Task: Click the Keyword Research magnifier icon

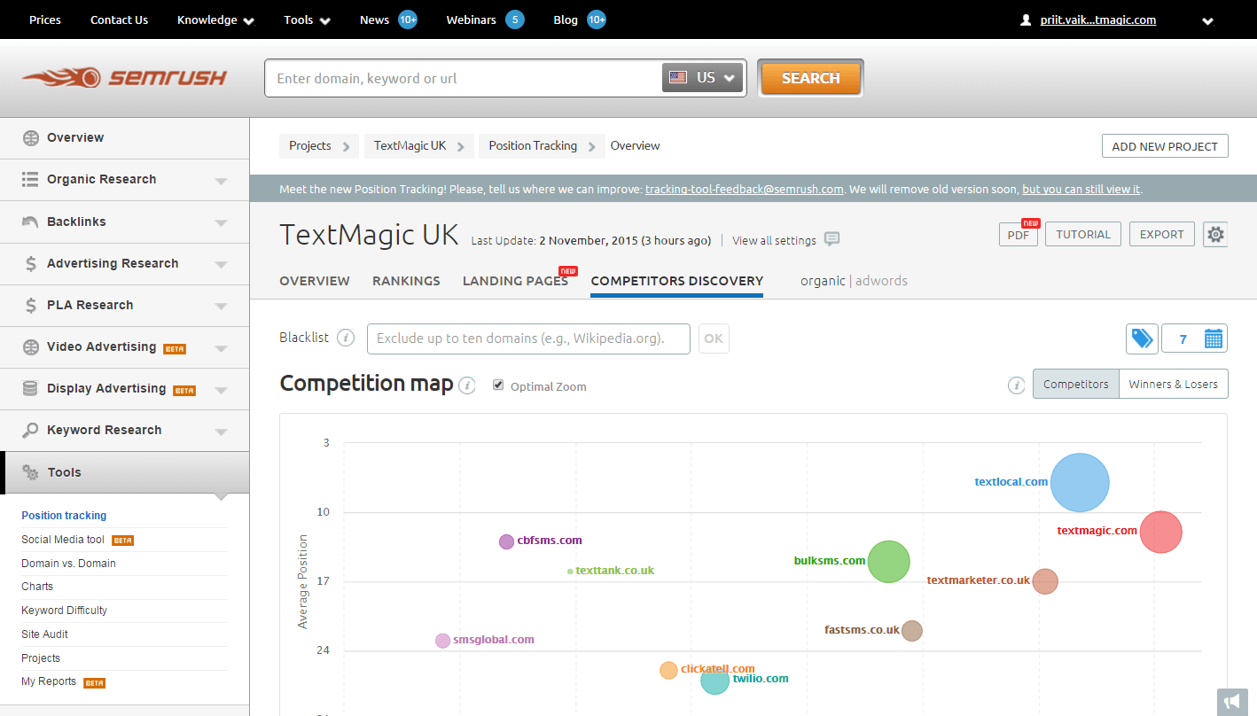Action: click(31, 431)
